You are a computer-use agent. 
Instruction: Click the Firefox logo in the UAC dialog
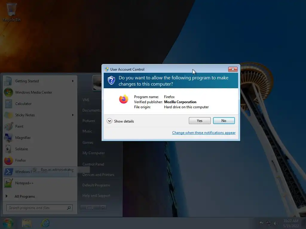[124, 99]
